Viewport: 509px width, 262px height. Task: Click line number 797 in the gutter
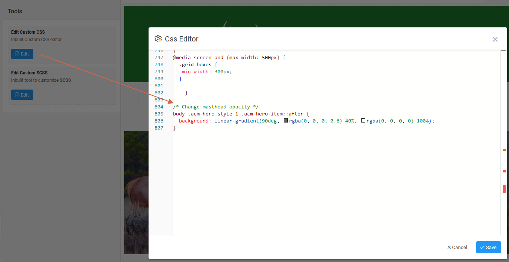coord(159,58)
